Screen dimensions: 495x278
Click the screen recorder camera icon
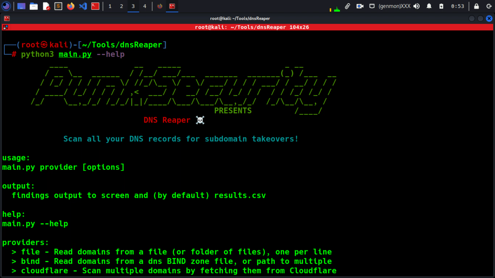360,6
